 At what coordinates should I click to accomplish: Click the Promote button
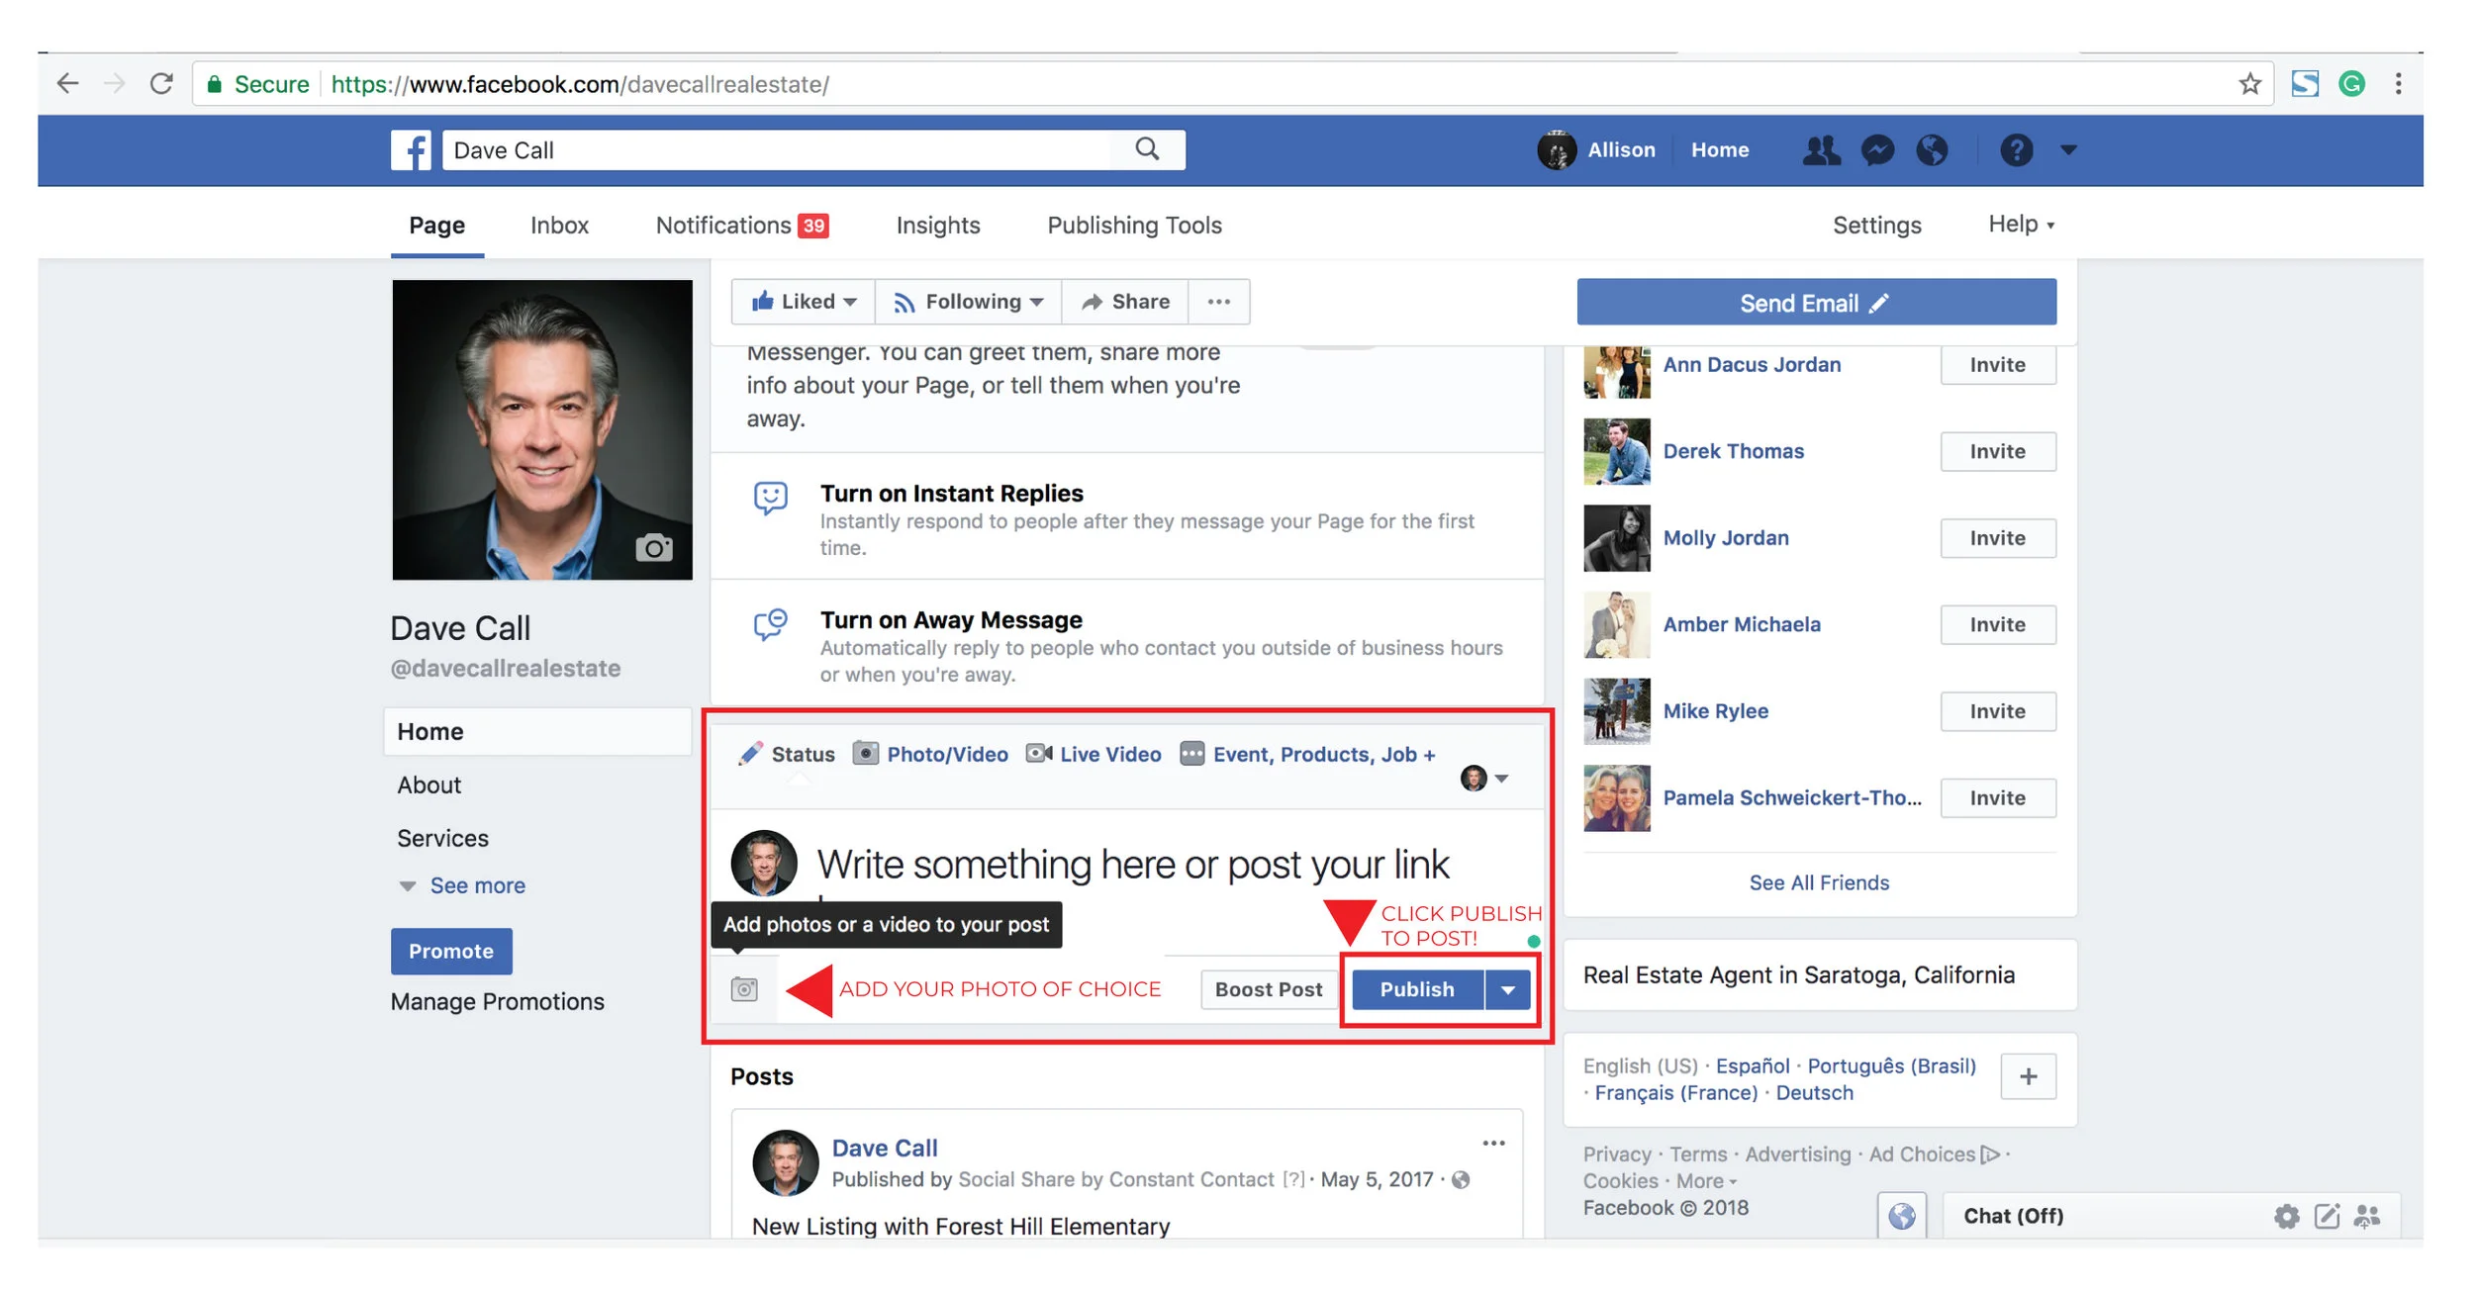point(451,951)
